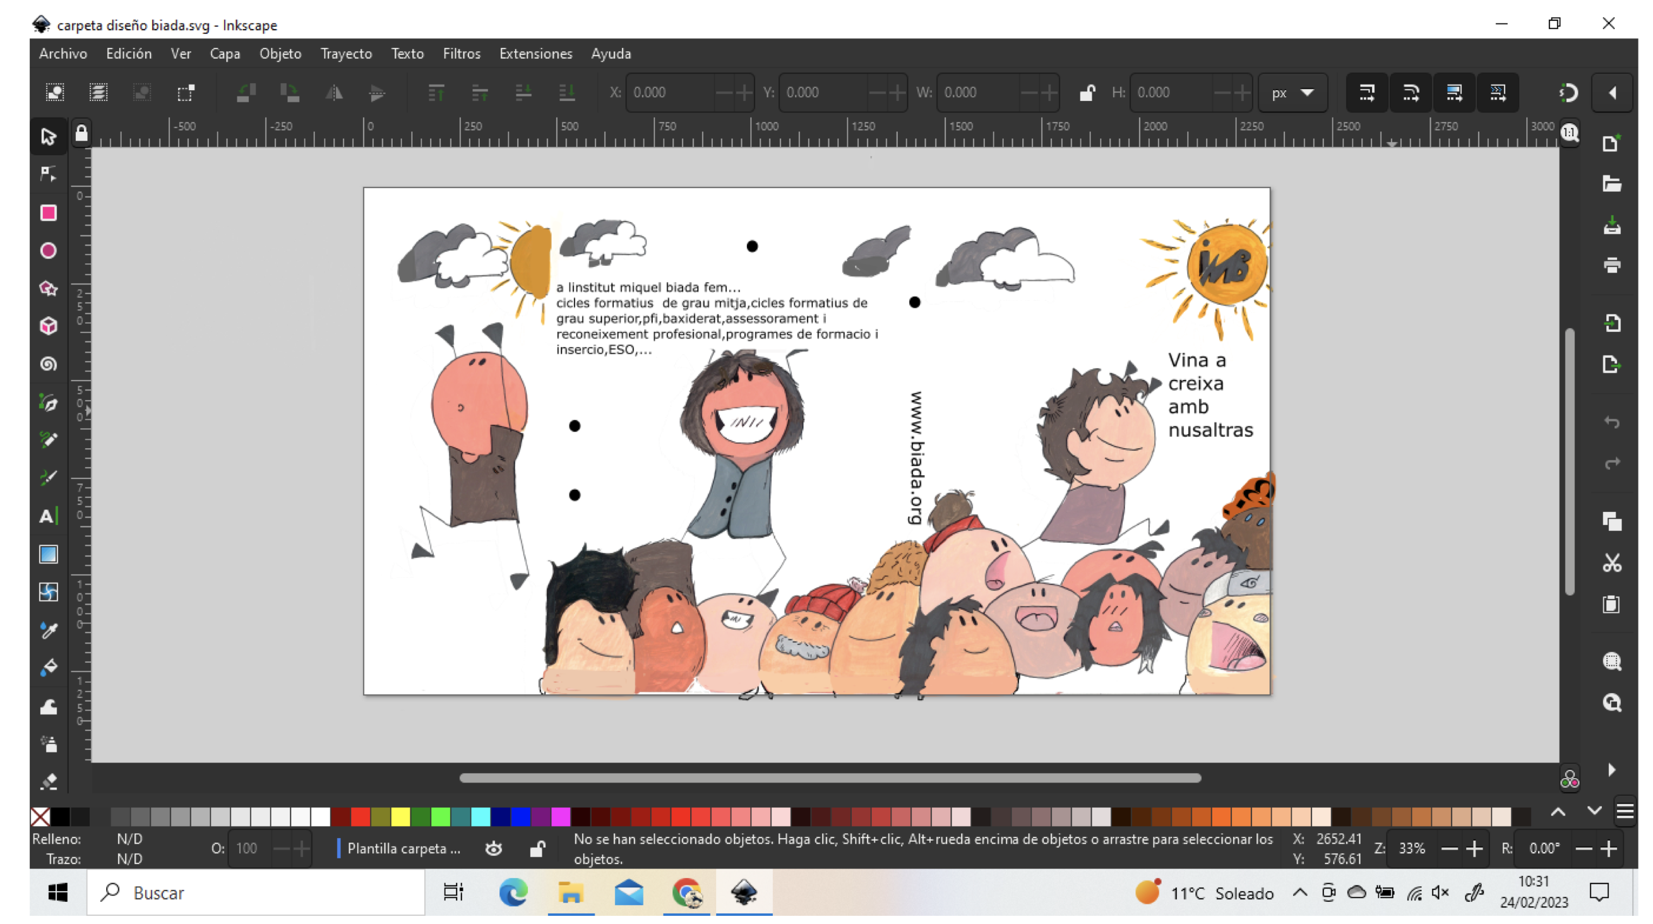This screenshot has width=1653, height=924.
Task: Select the Rectangle tool
Action: coord(48,213)
